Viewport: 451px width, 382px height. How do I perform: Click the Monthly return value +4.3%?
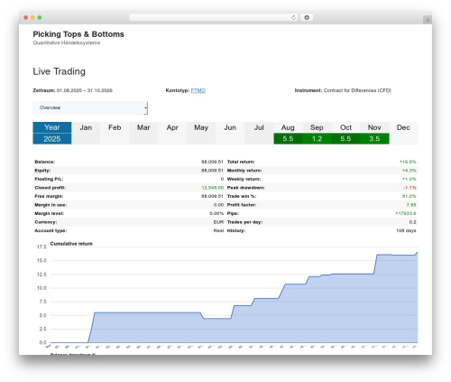(x=410, y=171)
